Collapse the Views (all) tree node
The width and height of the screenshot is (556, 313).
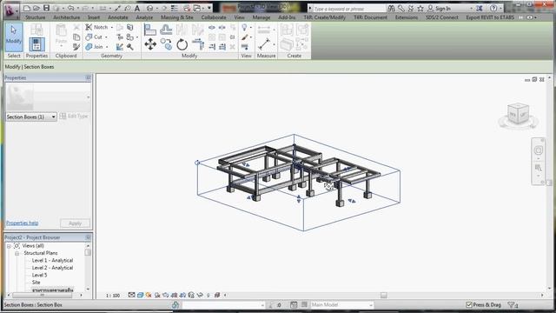pyautogui.click(x=9, y=246)
